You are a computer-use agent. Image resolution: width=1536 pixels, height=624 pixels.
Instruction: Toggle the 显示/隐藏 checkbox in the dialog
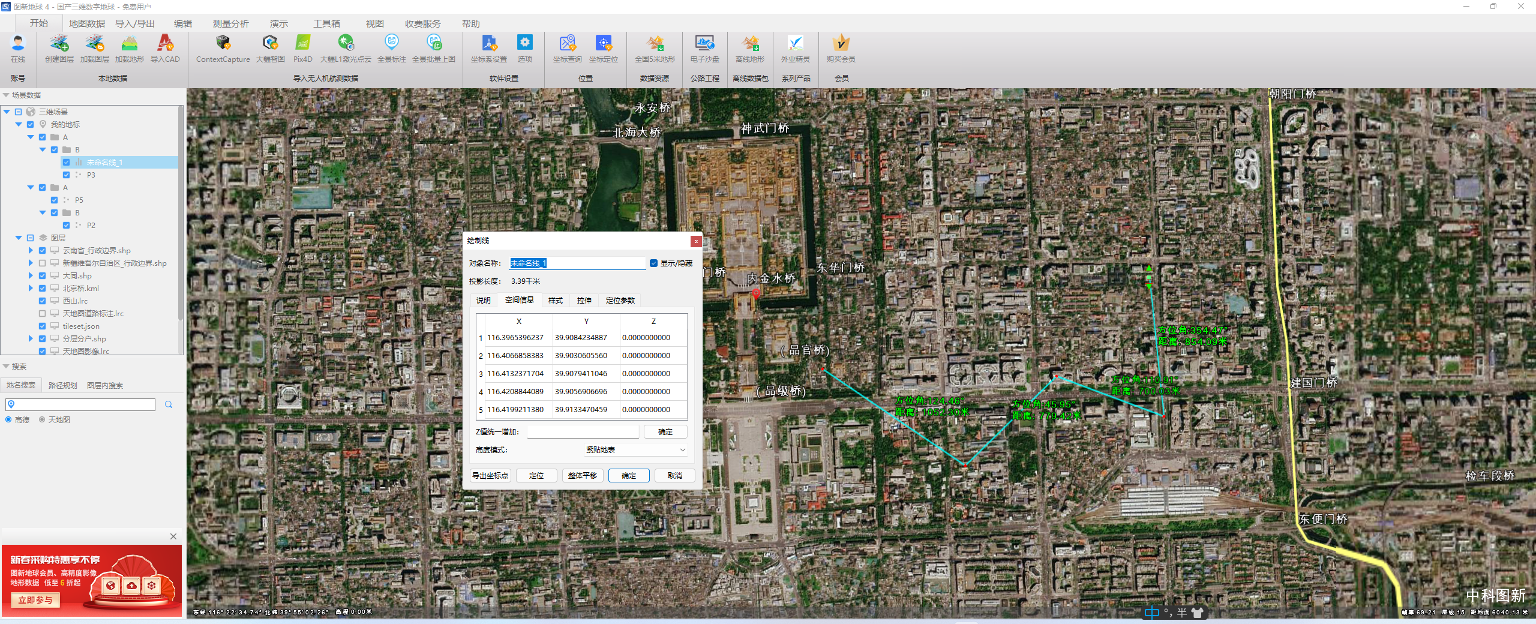653,263
